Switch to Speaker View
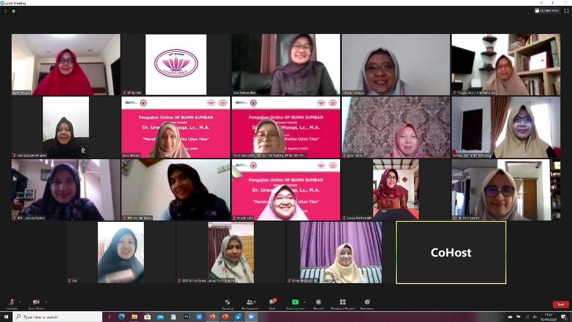 547,11
